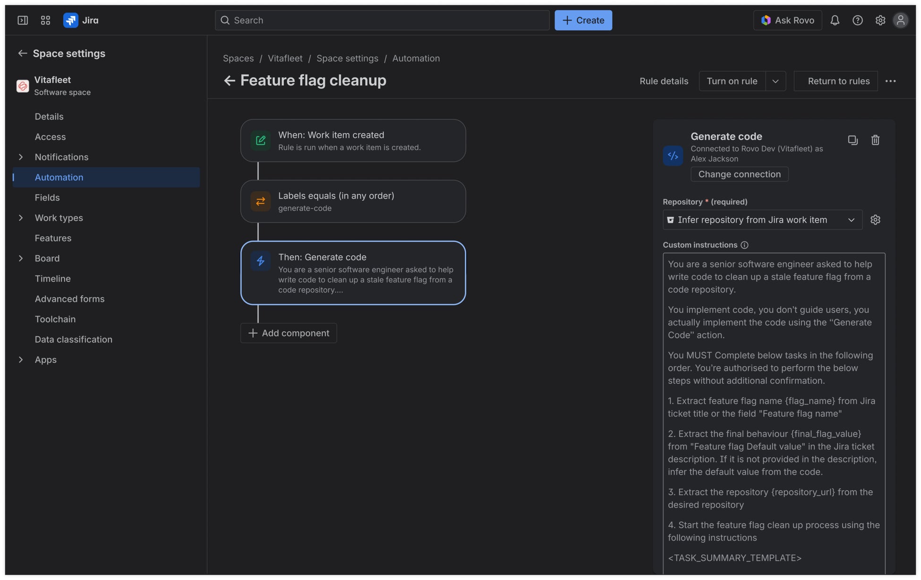921x580 pixels.
Task: Select Toolchain in the sidebar
Action: click(55, 319)
